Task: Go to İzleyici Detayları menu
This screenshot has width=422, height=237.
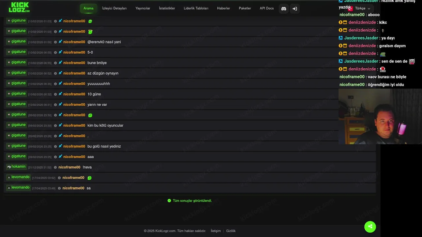Action: 114,8
